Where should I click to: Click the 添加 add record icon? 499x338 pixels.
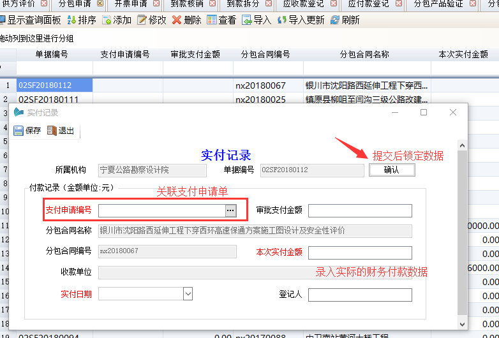pyautogui.click(x=107, y=20)
